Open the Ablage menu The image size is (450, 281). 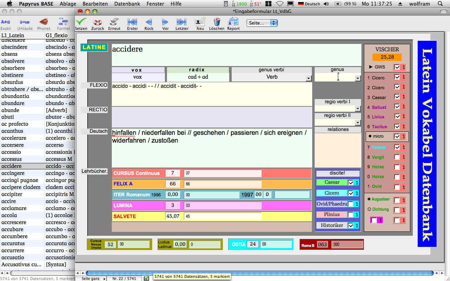pyautogui.click(x=68, y=4)
